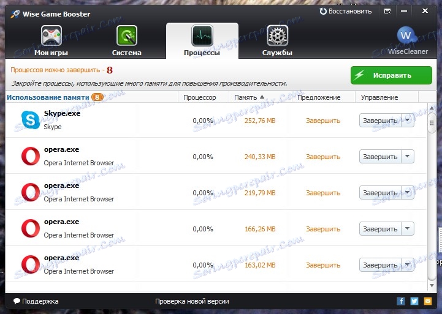The height and width of the screenshot is (314, 442).
Task: Open the Поддержка support link
Action: (36, 301)
